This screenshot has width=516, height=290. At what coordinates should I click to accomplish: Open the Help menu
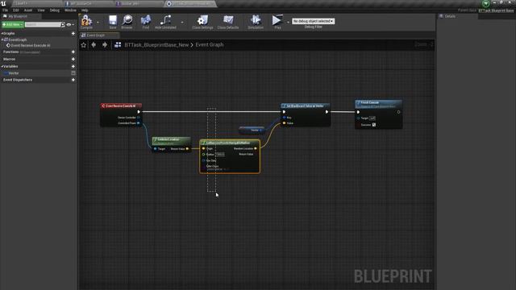pyautogui.click(x=85, y=10)
